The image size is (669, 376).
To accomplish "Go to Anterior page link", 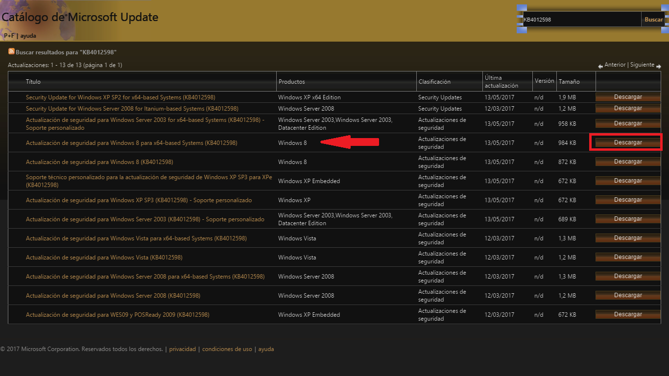I will tap(615, 65).
